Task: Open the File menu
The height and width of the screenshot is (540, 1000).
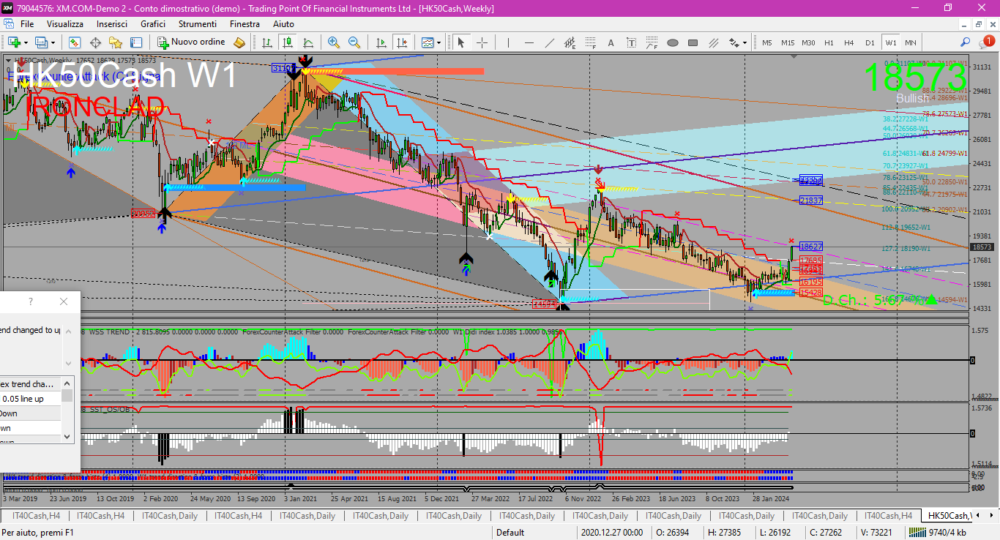Action: click(27, 24)
